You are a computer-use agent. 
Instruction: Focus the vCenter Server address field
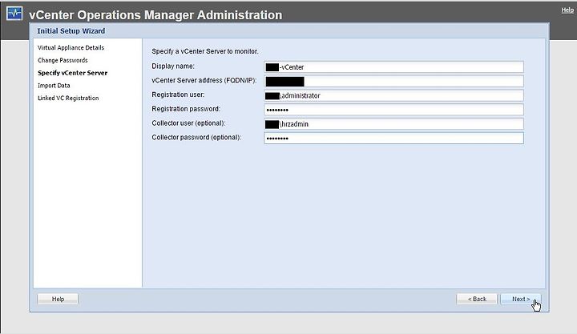pyautogui.click(x=393, y=81)
